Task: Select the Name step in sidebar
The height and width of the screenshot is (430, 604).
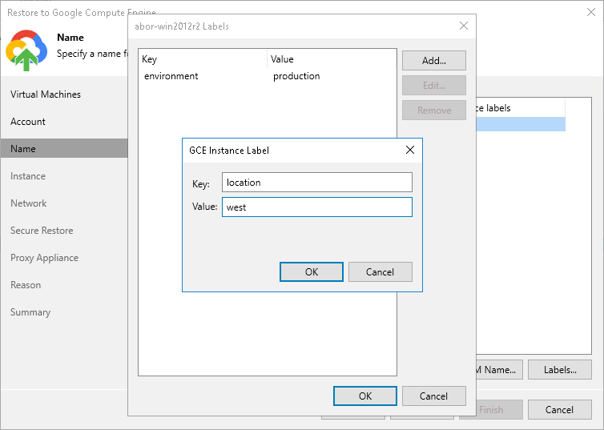Action: click(23, 149)
